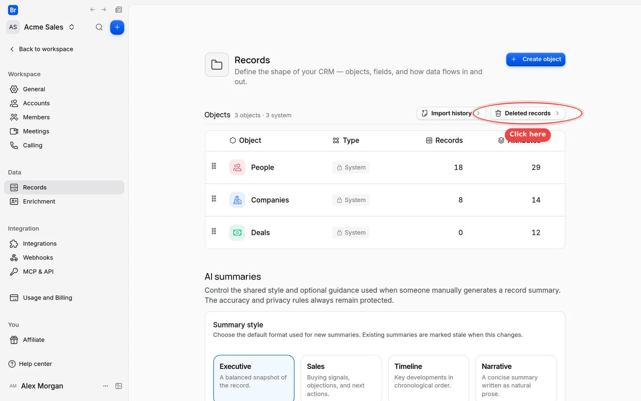Select the Narrative summary style

click(x=516, y=378)
